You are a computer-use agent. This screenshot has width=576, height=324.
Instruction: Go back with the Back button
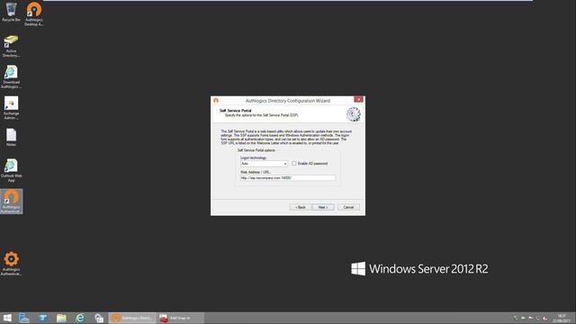click(x=300, y=208)
